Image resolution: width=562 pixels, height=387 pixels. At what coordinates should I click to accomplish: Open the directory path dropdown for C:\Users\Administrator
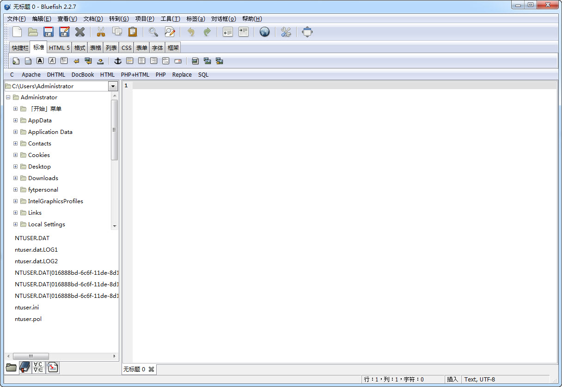113,86
